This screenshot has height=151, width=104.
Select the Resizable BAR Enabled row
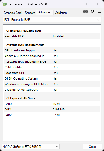tap(52, 36)
